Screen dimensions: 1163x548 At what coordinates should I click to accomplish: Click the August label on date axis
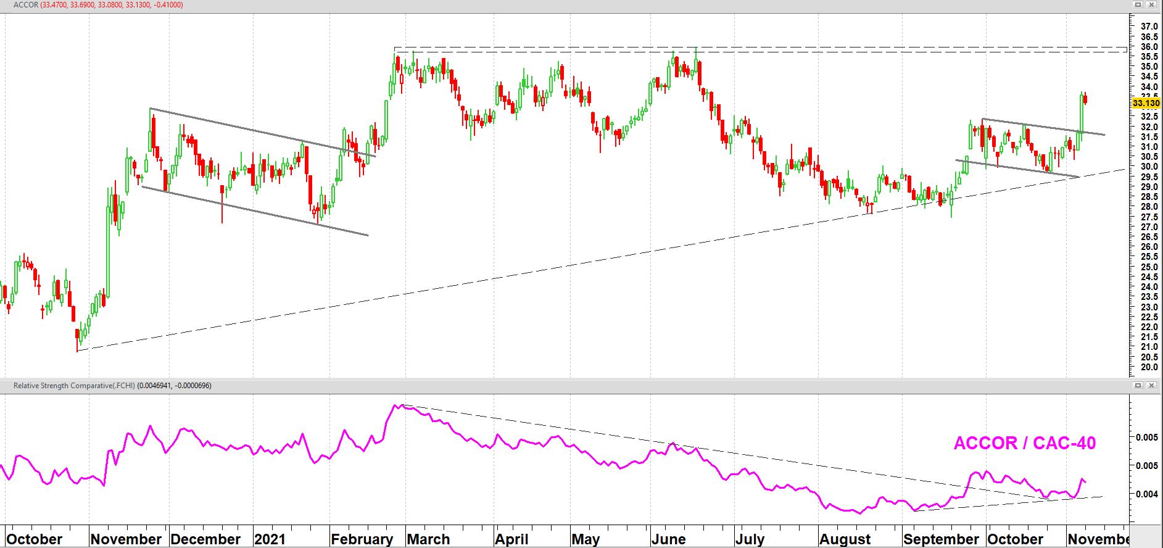pos(845,539)
